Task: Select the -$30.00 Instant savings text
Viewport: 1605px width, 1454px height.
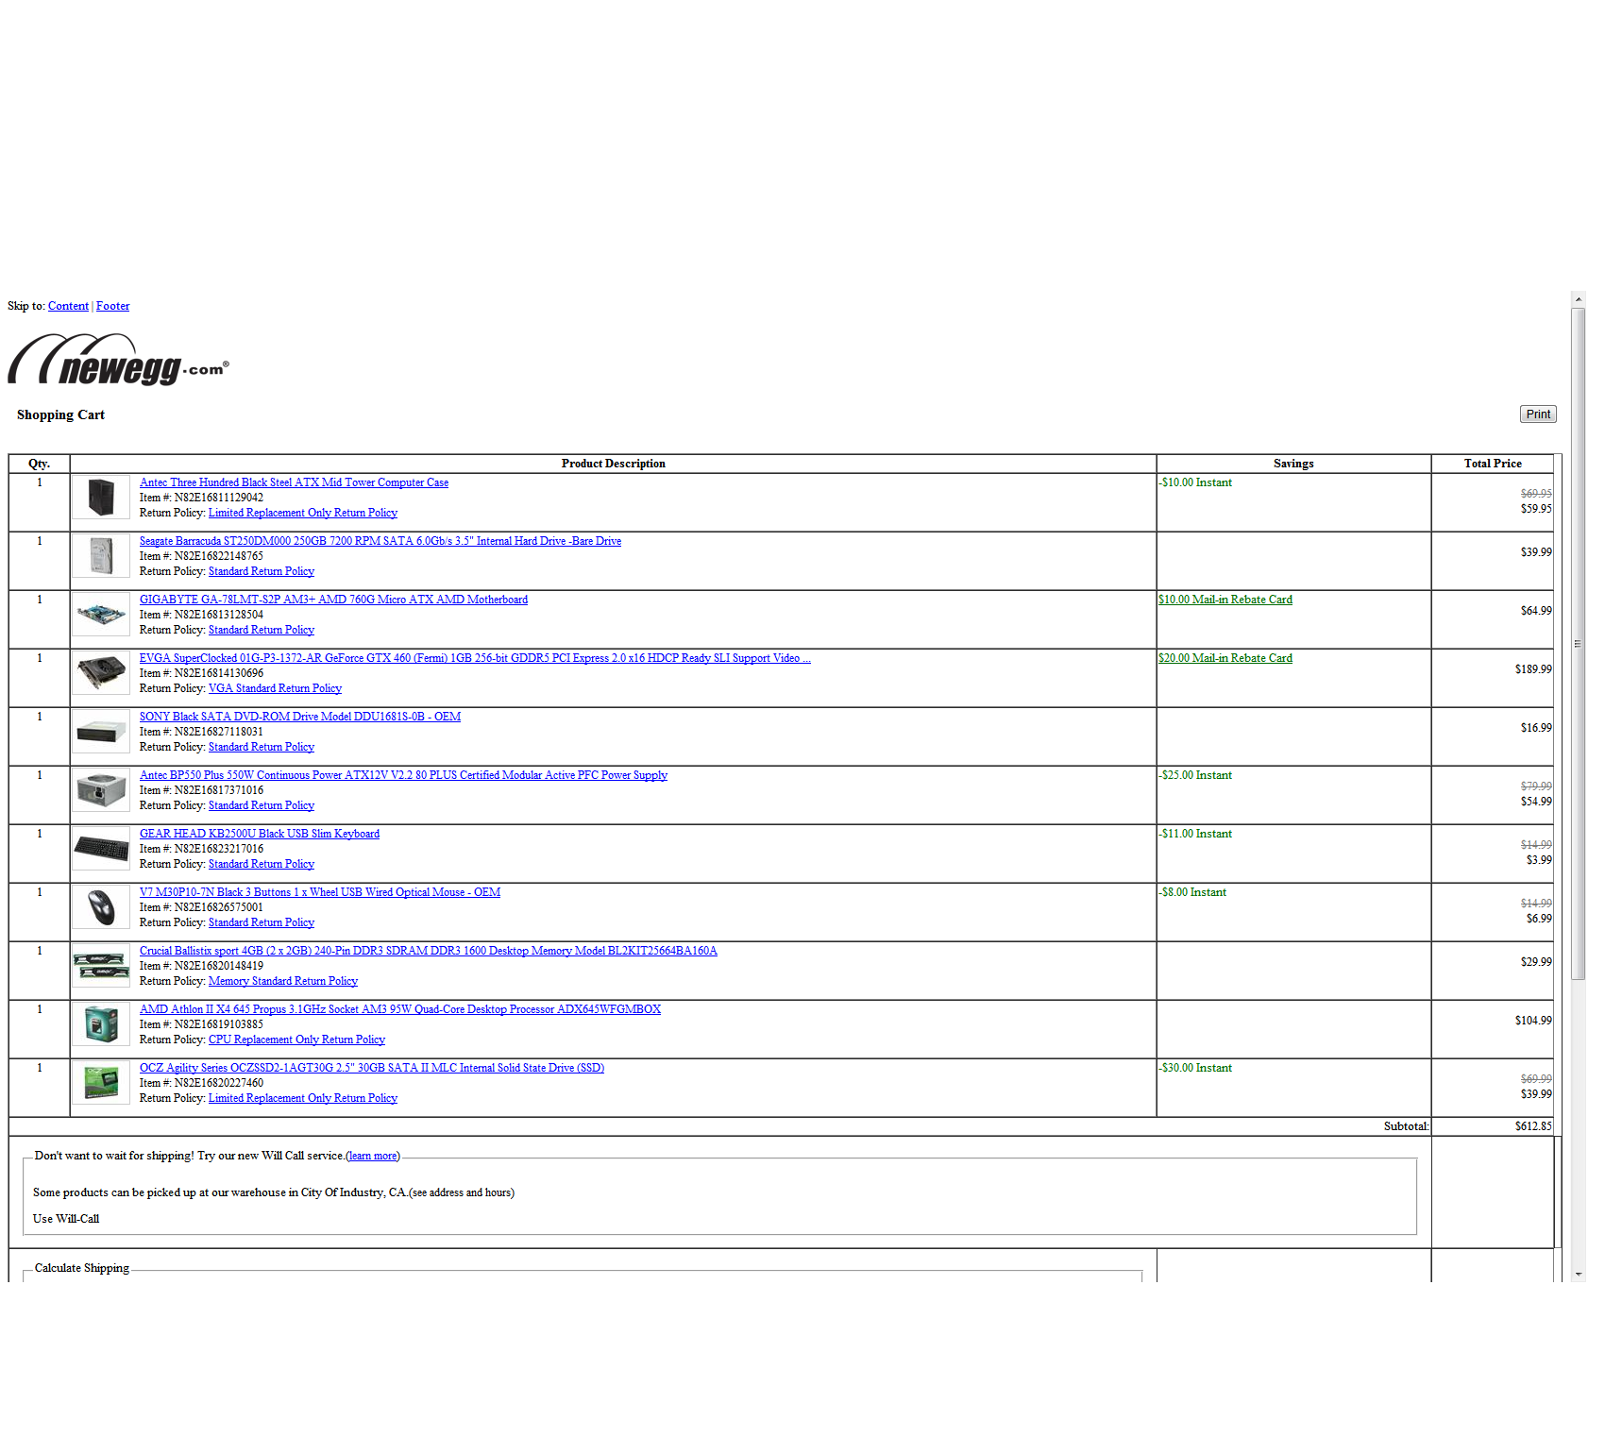Action: tap(1196, 1068)
